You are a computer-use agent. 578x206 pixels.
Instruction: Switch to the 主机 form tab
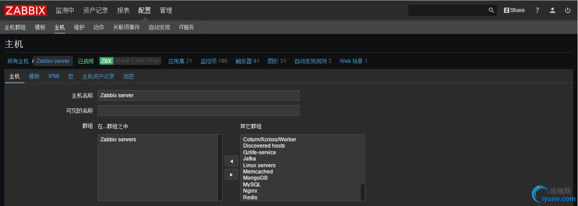click(x=15, y=76)
